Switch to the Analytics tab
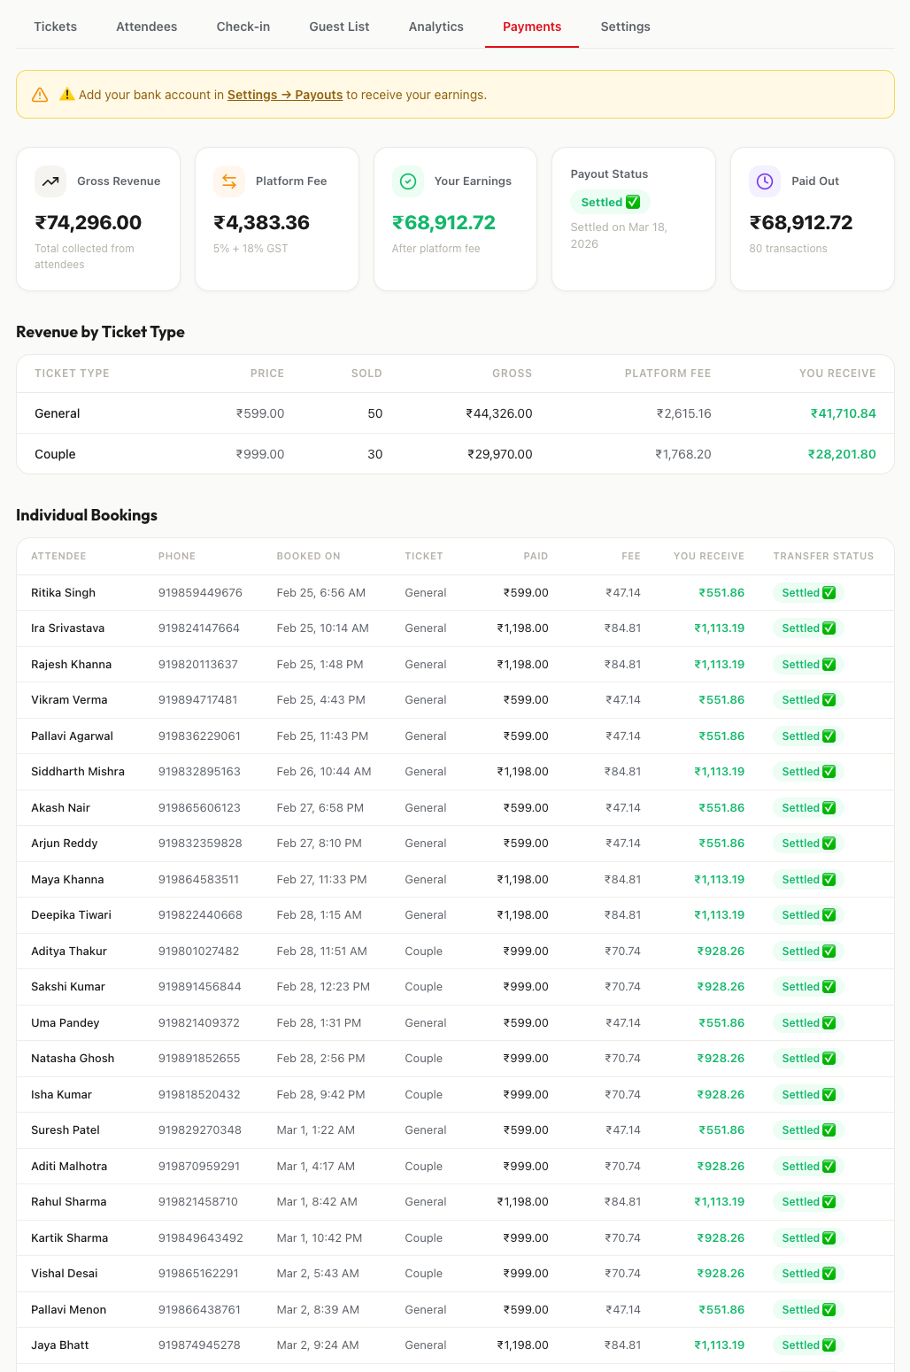This screenshot has width=910, height=1372. point(436,27)
